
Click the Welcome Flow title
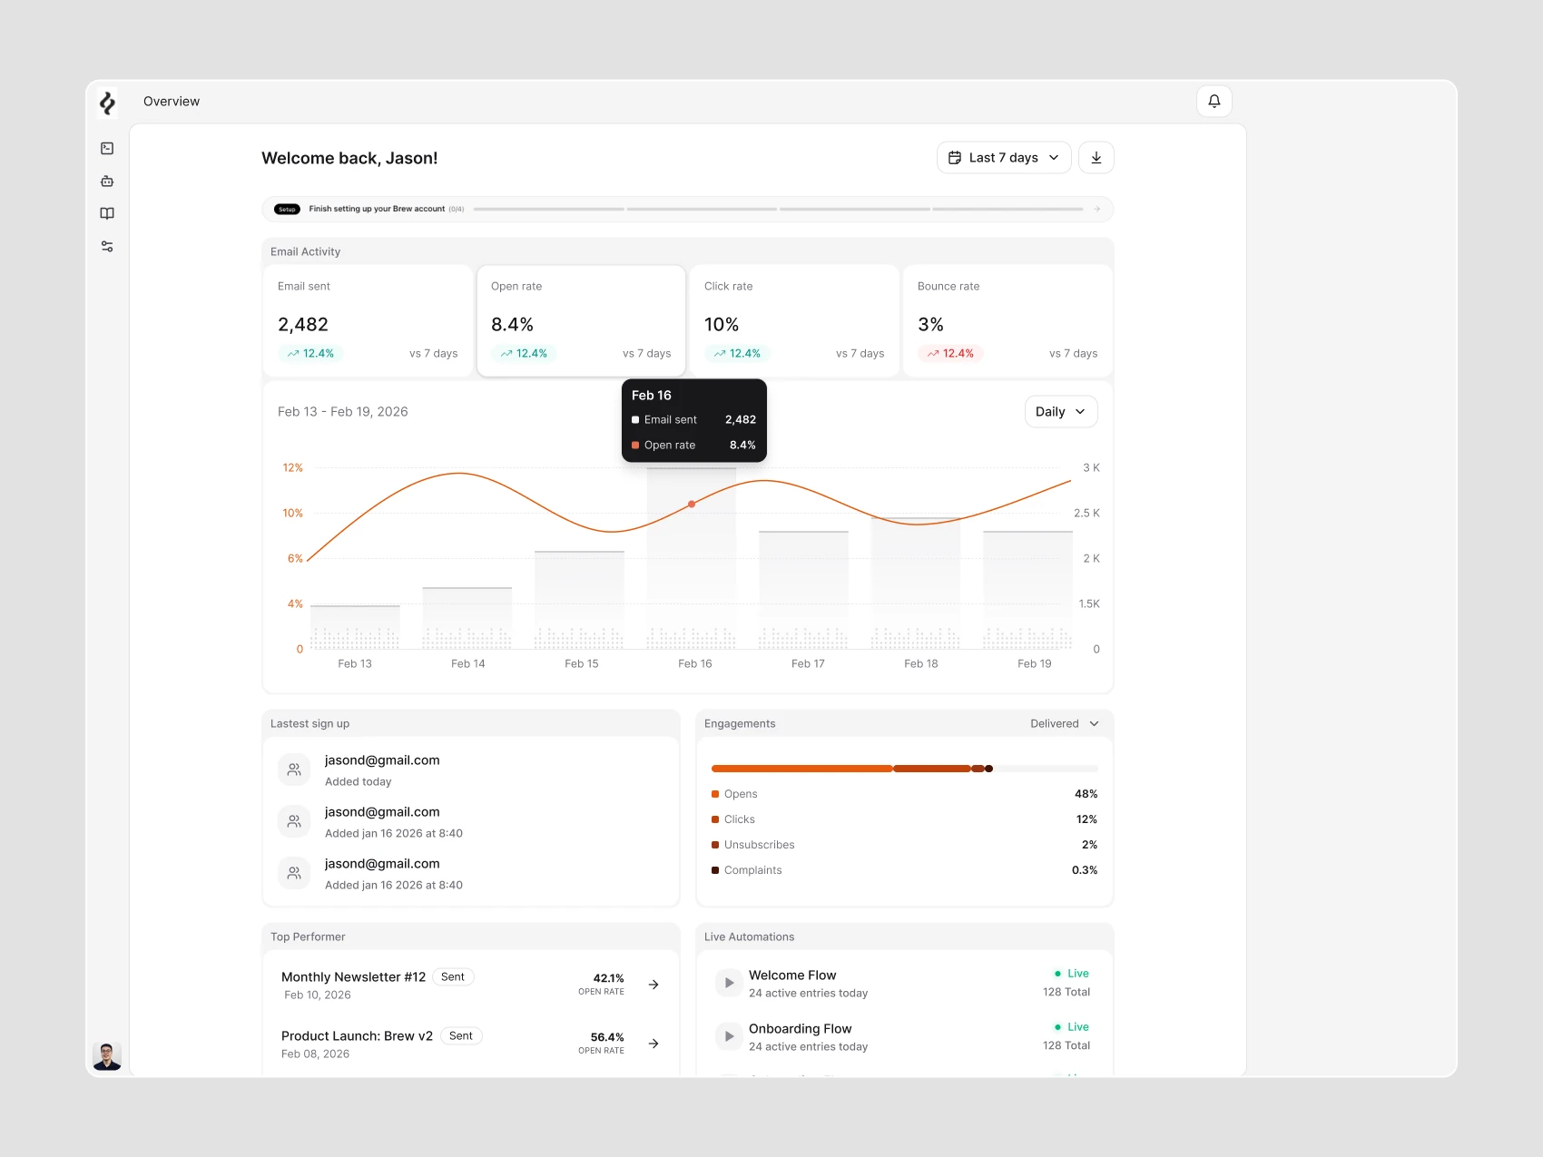tap(792, 975)
